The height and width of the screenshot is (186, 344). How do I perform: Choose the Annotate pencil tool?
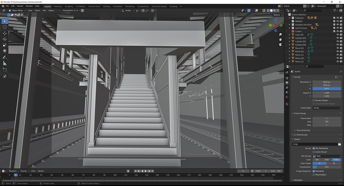point(5,57)
